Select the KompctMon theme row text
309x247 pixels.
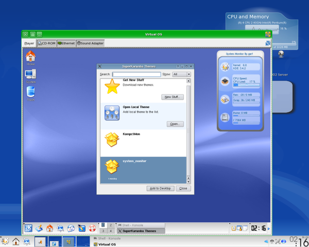[131, 134]
